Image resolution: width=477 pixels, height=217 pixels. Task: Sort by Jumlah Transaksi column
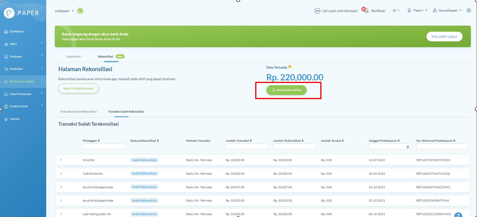251,141
